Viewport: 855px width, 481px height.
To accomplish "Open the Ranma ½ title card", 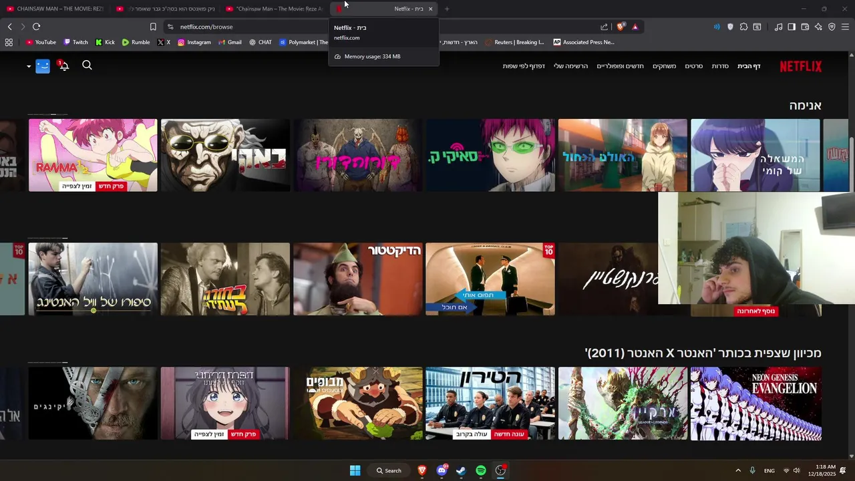I will point(93,155).
